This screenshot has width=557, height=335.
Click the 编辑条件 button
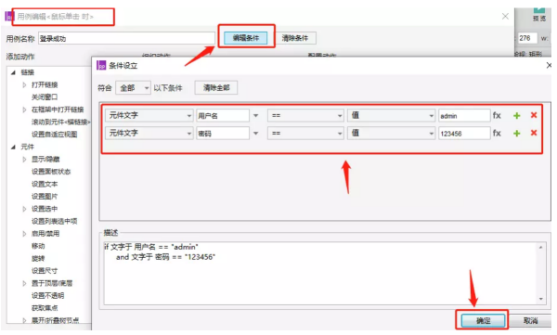(x=246, y=38)
